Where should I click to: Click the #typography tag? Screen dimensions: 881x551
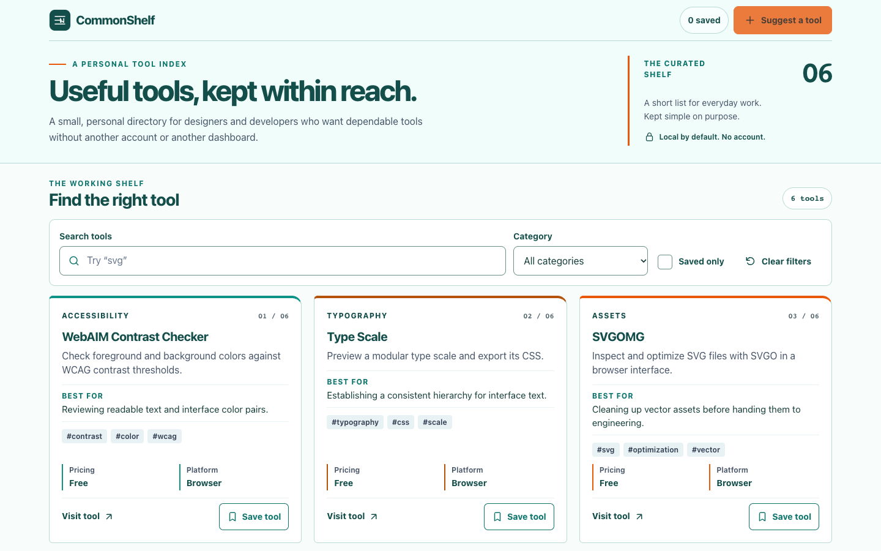(355, 422)
